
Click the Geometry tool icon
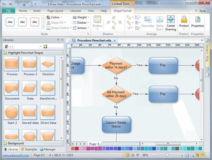pyautogui.click(x=148, y=21)
